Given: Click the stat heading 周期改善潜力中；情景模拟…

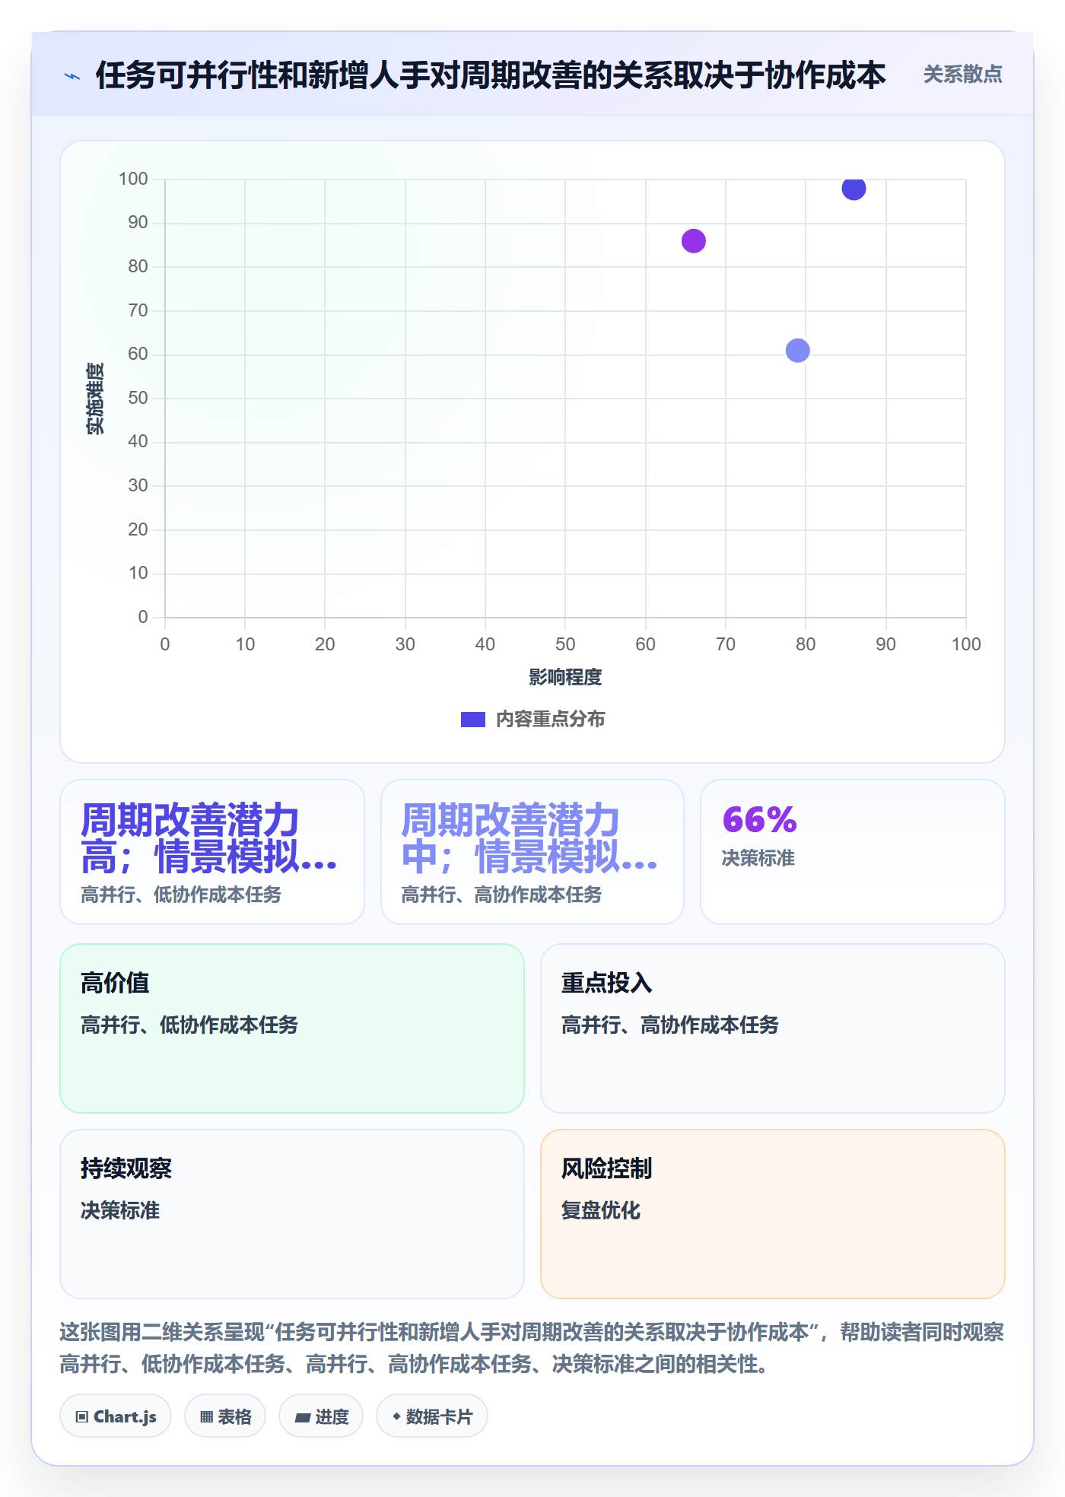Looking at the screenshot, I should pyautogui.click(x=529, y=838).
